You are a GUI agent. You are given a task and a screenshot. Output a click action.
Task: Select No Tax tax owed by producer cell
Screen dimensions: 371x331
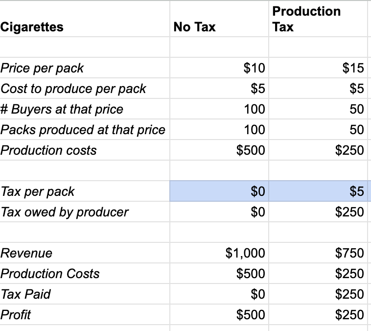coord(219,212)
